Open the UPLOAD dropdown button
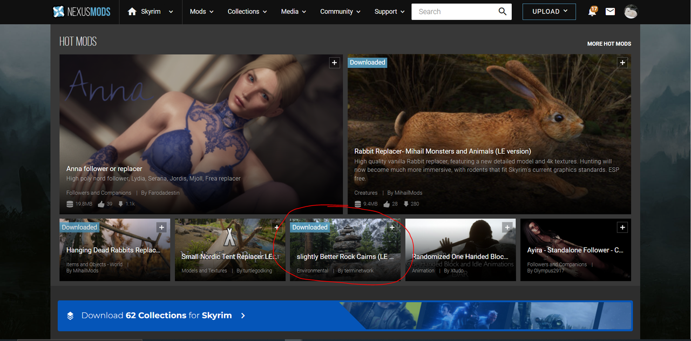This screenshot has width=691, height=341. pyautogui.click(x=549, y=11)
